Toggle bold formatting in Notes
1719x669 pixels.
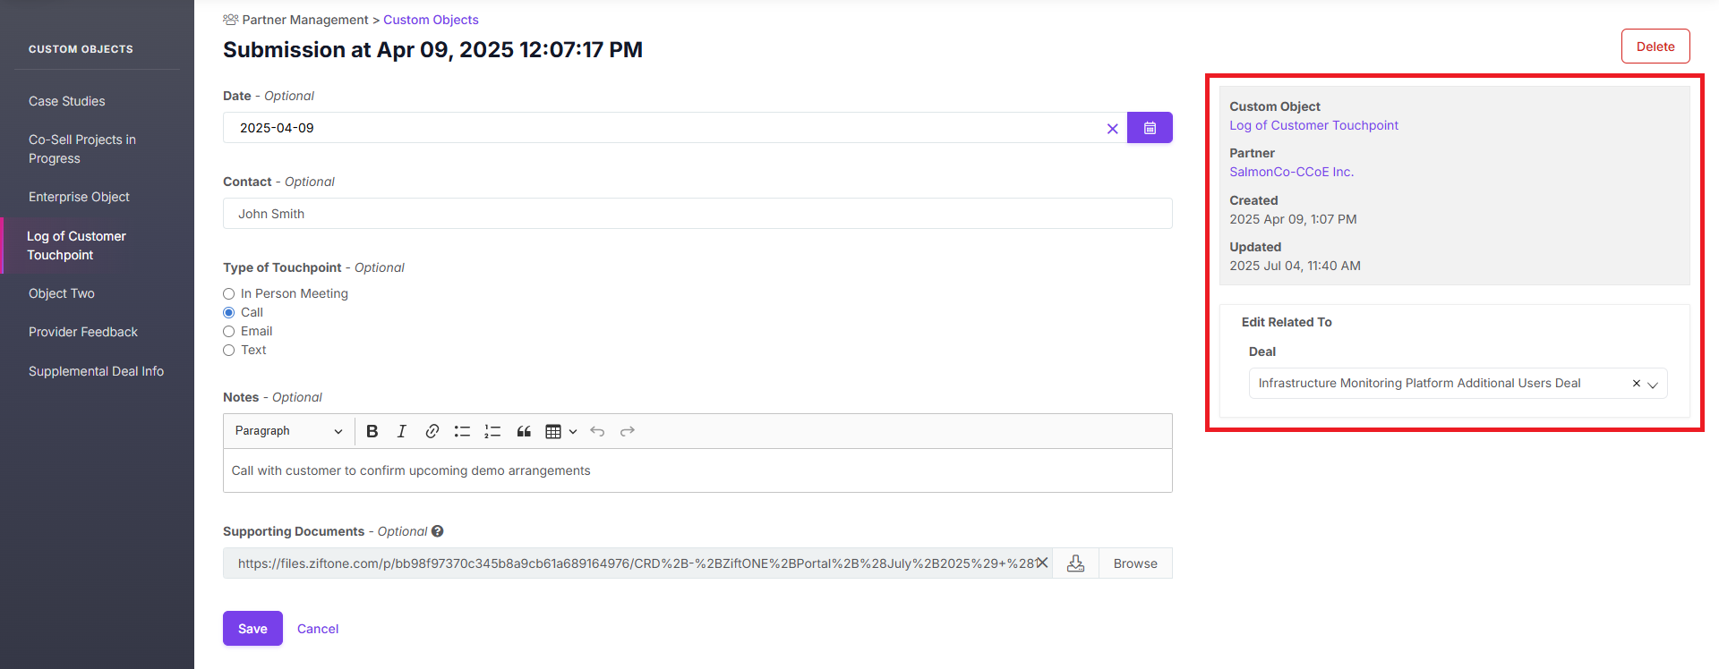coord(372,431)
